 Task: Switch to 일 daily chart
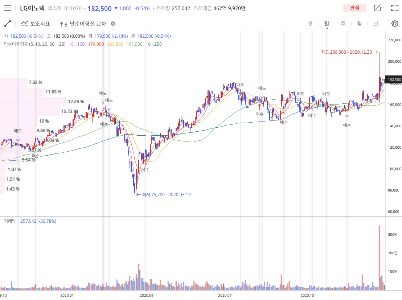click(327, 24)
